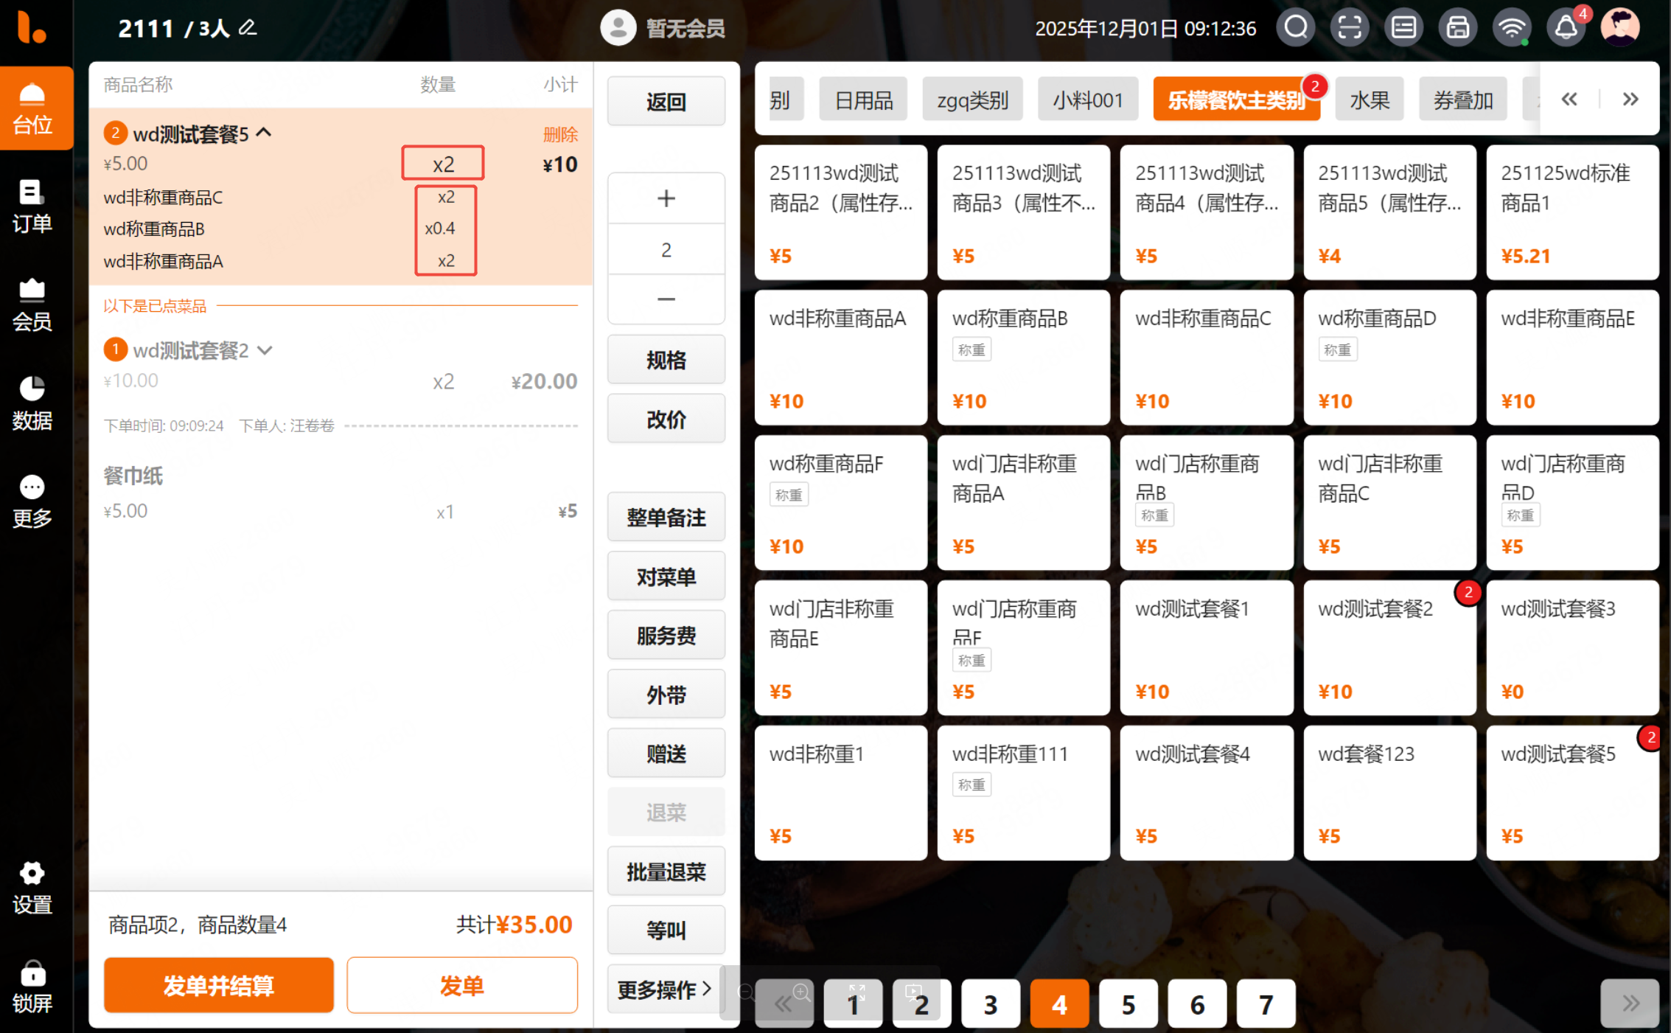Click the search magnifier icon in top bar
This screenshot has height=1033, width=1671.
coord(1295,28)
